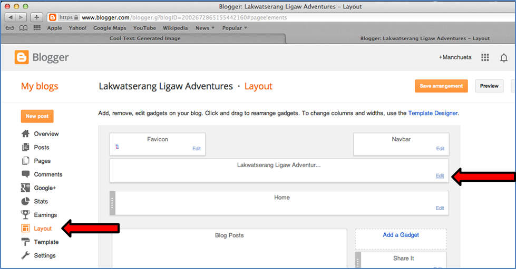
Task: Add bookmark with the plus button
Action: click(x=36, y=17)
